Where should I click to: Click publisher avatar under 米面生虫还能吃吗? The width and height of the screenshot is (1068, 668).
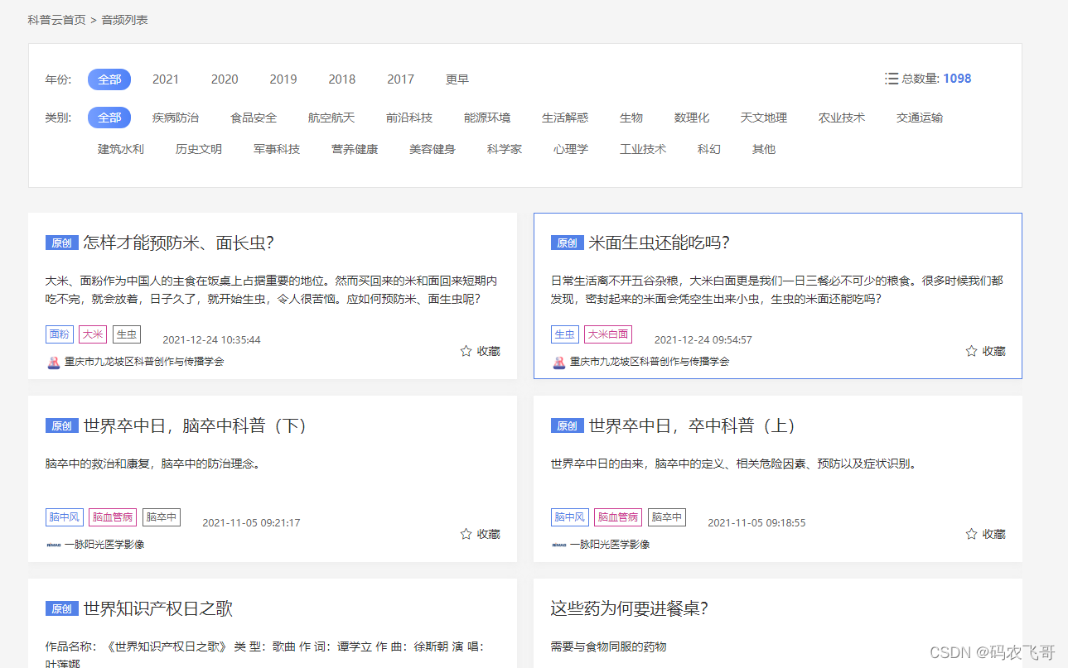pyautogui.click(x=559, y=362)
